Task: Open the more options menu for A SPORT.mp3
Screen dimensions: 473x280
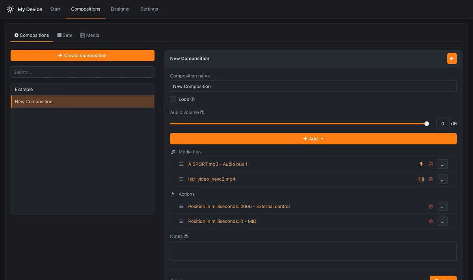Action: [x=443, y=164]
